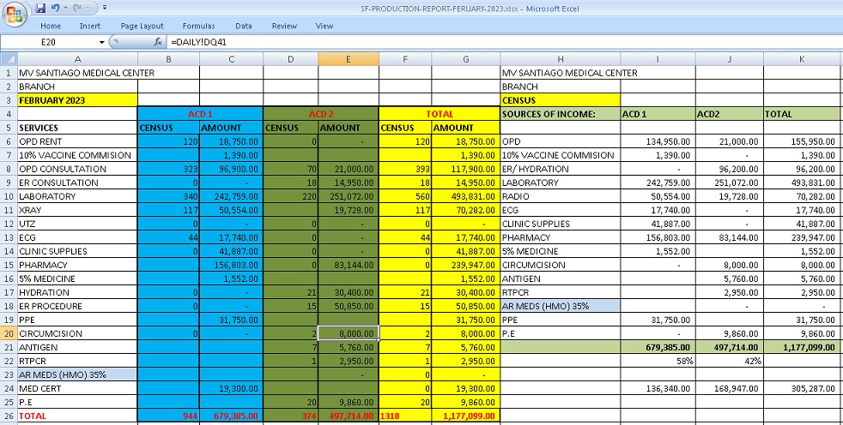Switch to the View tab
This screenshot has width=843, height=425.
(324, 26)
